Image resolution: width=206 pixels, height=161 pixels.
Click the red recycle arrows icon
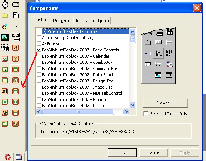[8, 157]
